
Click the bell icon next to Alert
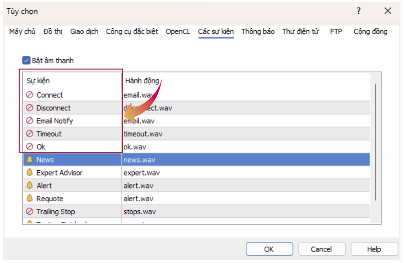(30, 186)
